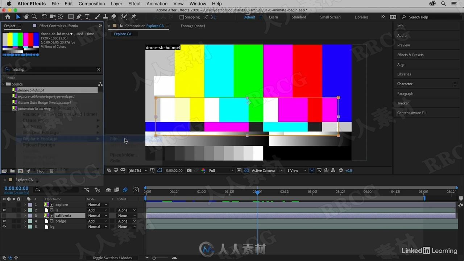The height and width of the screenshot is (261, 464).
Task: Select the Horizontal Type tool
Action: 87,17
